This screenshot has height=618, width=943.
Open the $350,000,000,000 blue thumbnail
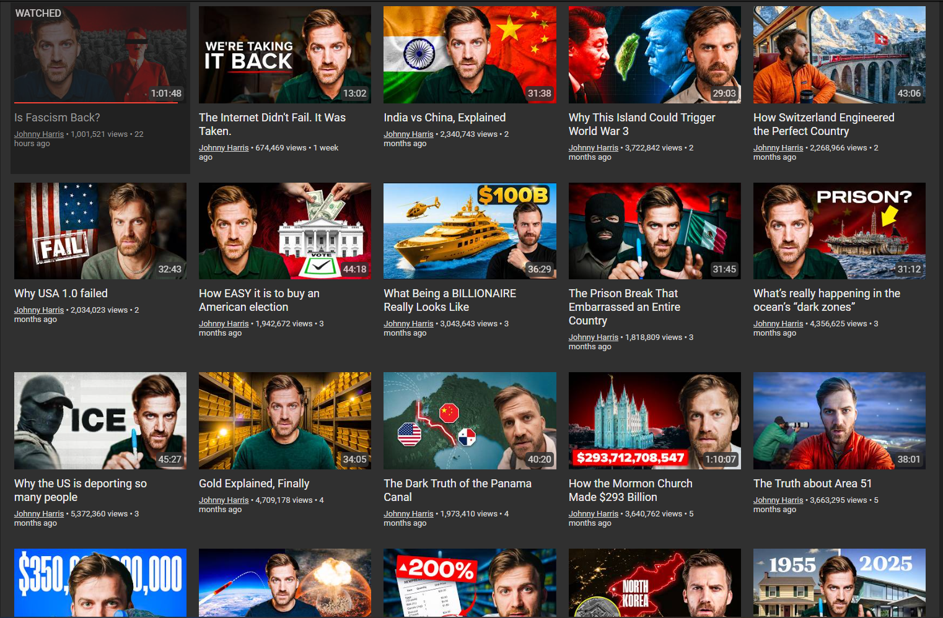pyautogui.click(x=100, y=583)
